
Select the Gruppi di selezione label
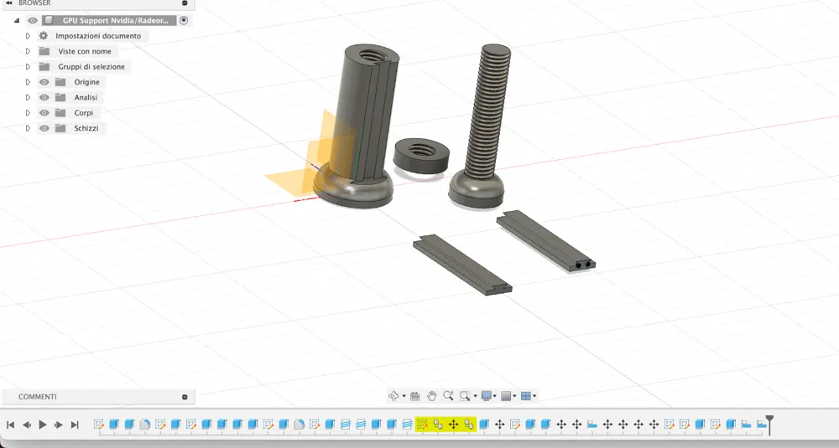pyautogui.click(x=91, y=67)
